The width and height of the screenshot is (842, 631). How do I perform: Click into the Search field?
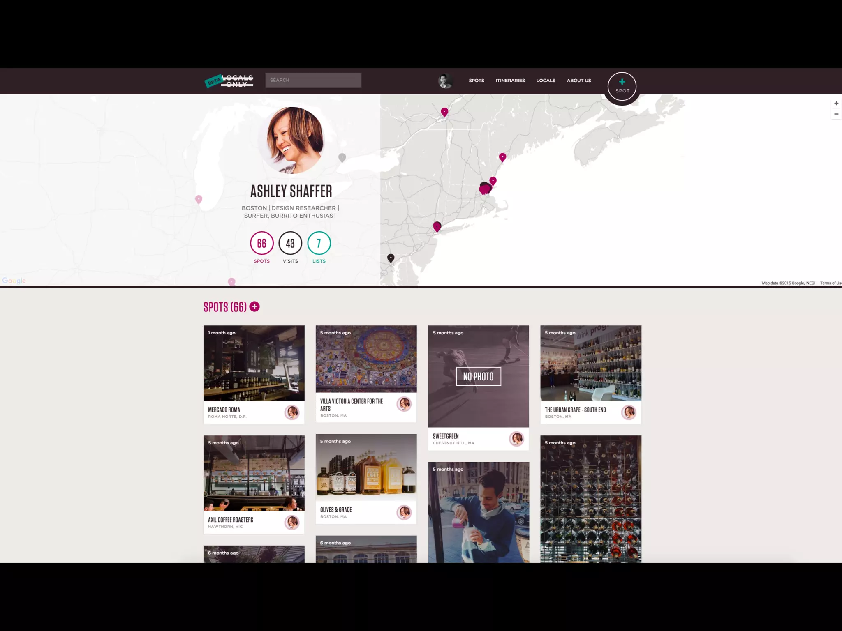(313, 80)
